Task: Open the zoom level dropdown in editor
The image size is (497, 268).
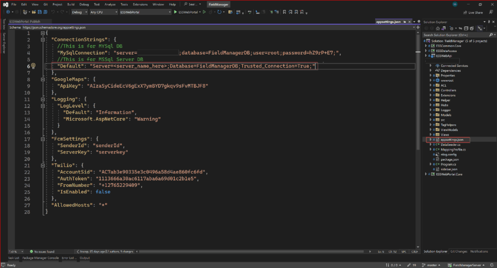Action: [x=16, y=251]
